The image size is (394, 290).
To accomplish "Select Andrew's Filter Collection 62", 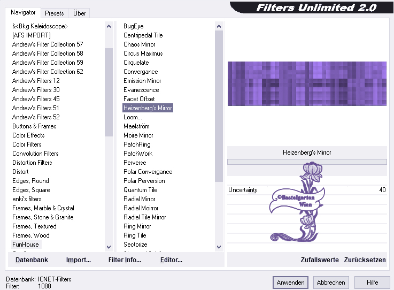I will click(48, 72).
